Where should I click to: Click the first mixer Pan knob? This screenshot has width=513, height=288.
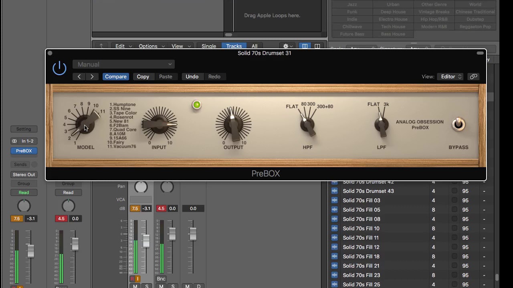[x=141, y=187]
